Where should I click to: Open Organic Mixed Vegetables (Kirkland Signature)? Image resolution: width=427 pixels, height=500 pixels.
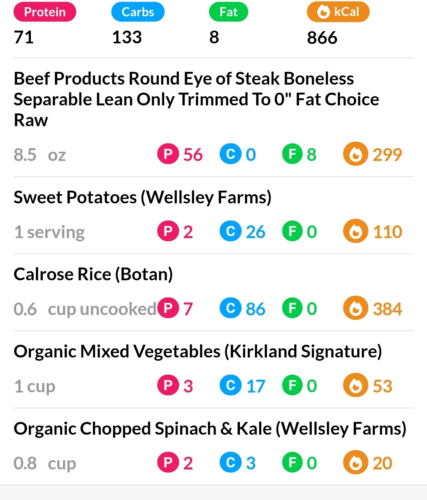click(x=198, y=351)
